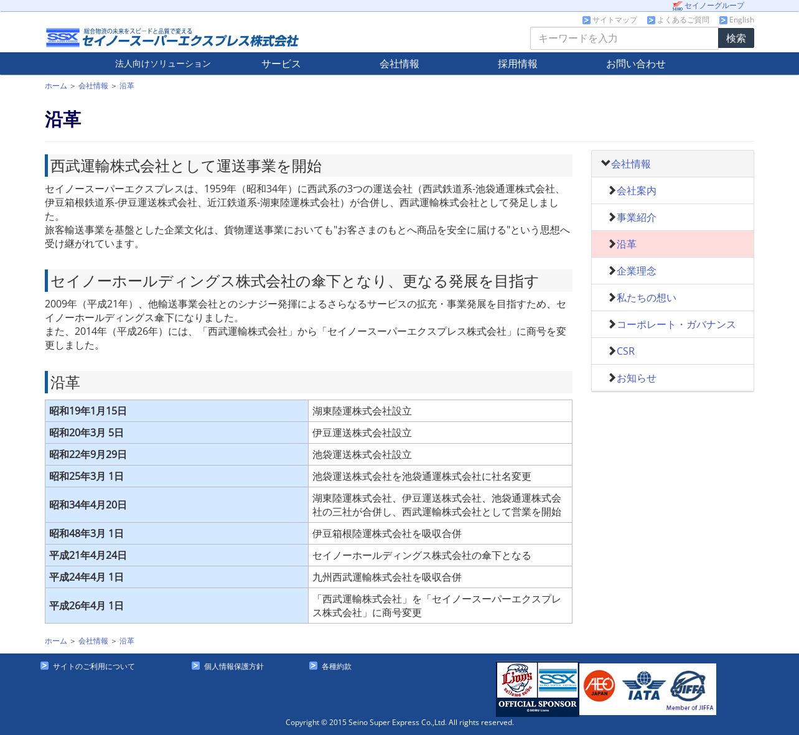Go to ホーム in top breadcrumb
The height and width of the screenshot is (735, 799).
[56, 86]
